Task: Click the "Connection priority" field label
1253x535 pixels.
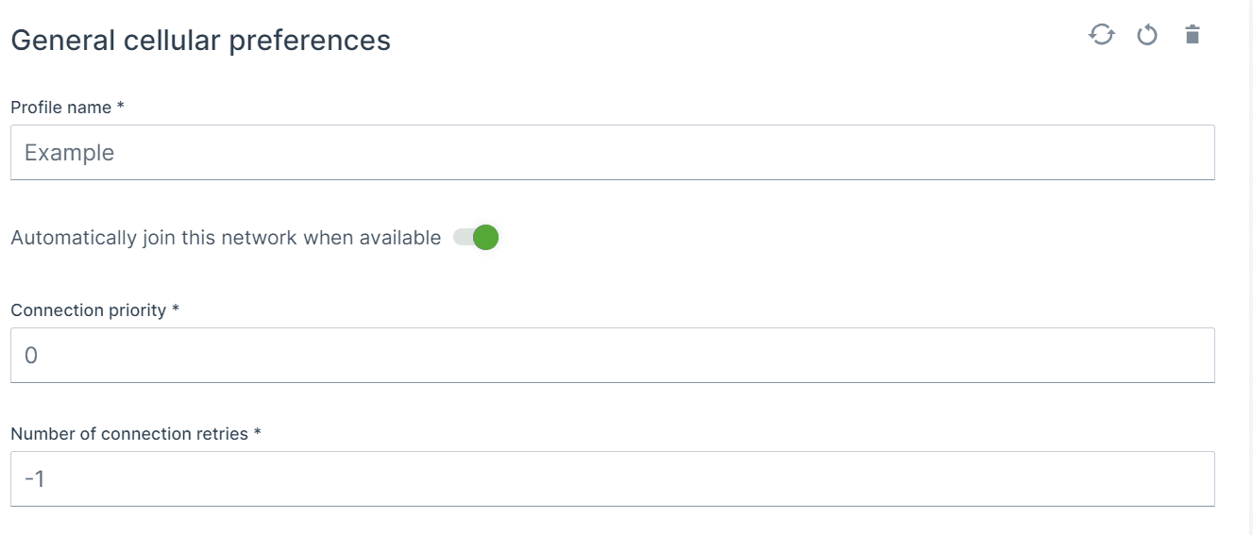Action: click(88, 310)
